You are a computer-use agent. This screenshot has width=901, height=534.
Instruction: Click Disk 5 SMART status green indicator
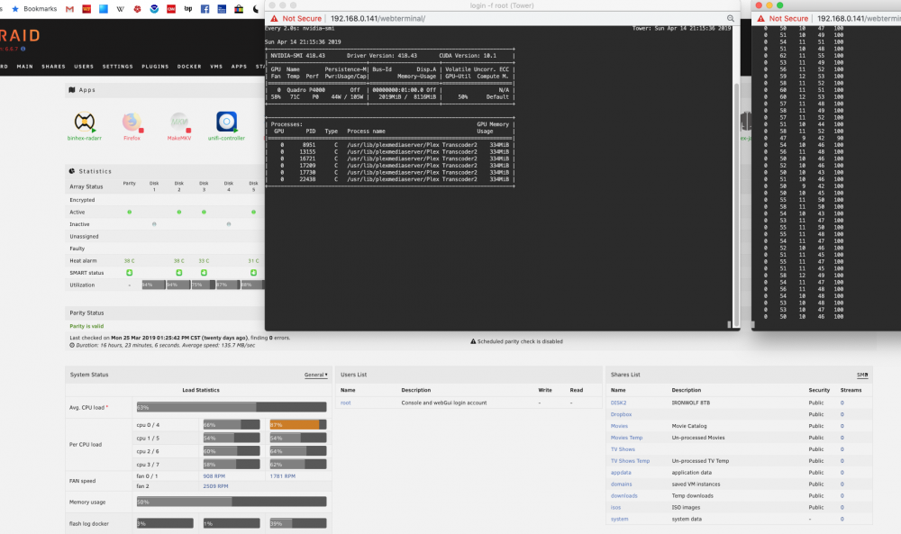point(253,273)
